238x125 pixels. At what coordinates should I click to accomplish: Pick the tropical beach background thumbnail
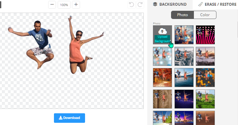point(162,118)
